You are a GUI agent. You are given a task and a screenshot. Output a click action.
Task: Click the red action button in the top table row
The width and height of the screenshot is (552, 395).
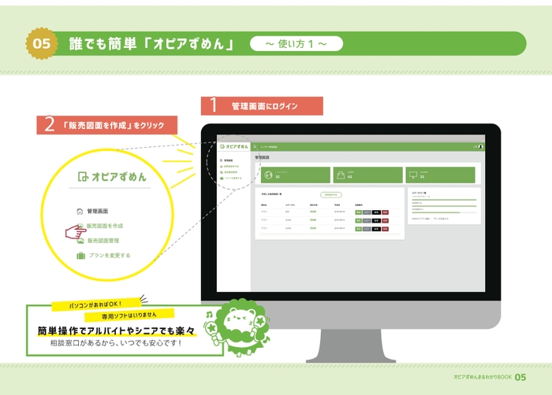coord(385,212)
